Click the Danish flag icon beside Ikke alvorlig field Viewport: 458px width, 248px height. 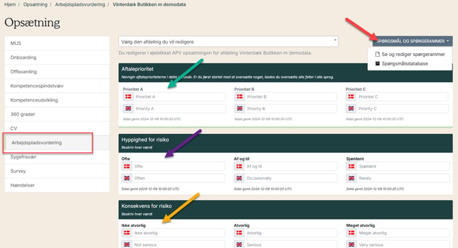[126, 233]
